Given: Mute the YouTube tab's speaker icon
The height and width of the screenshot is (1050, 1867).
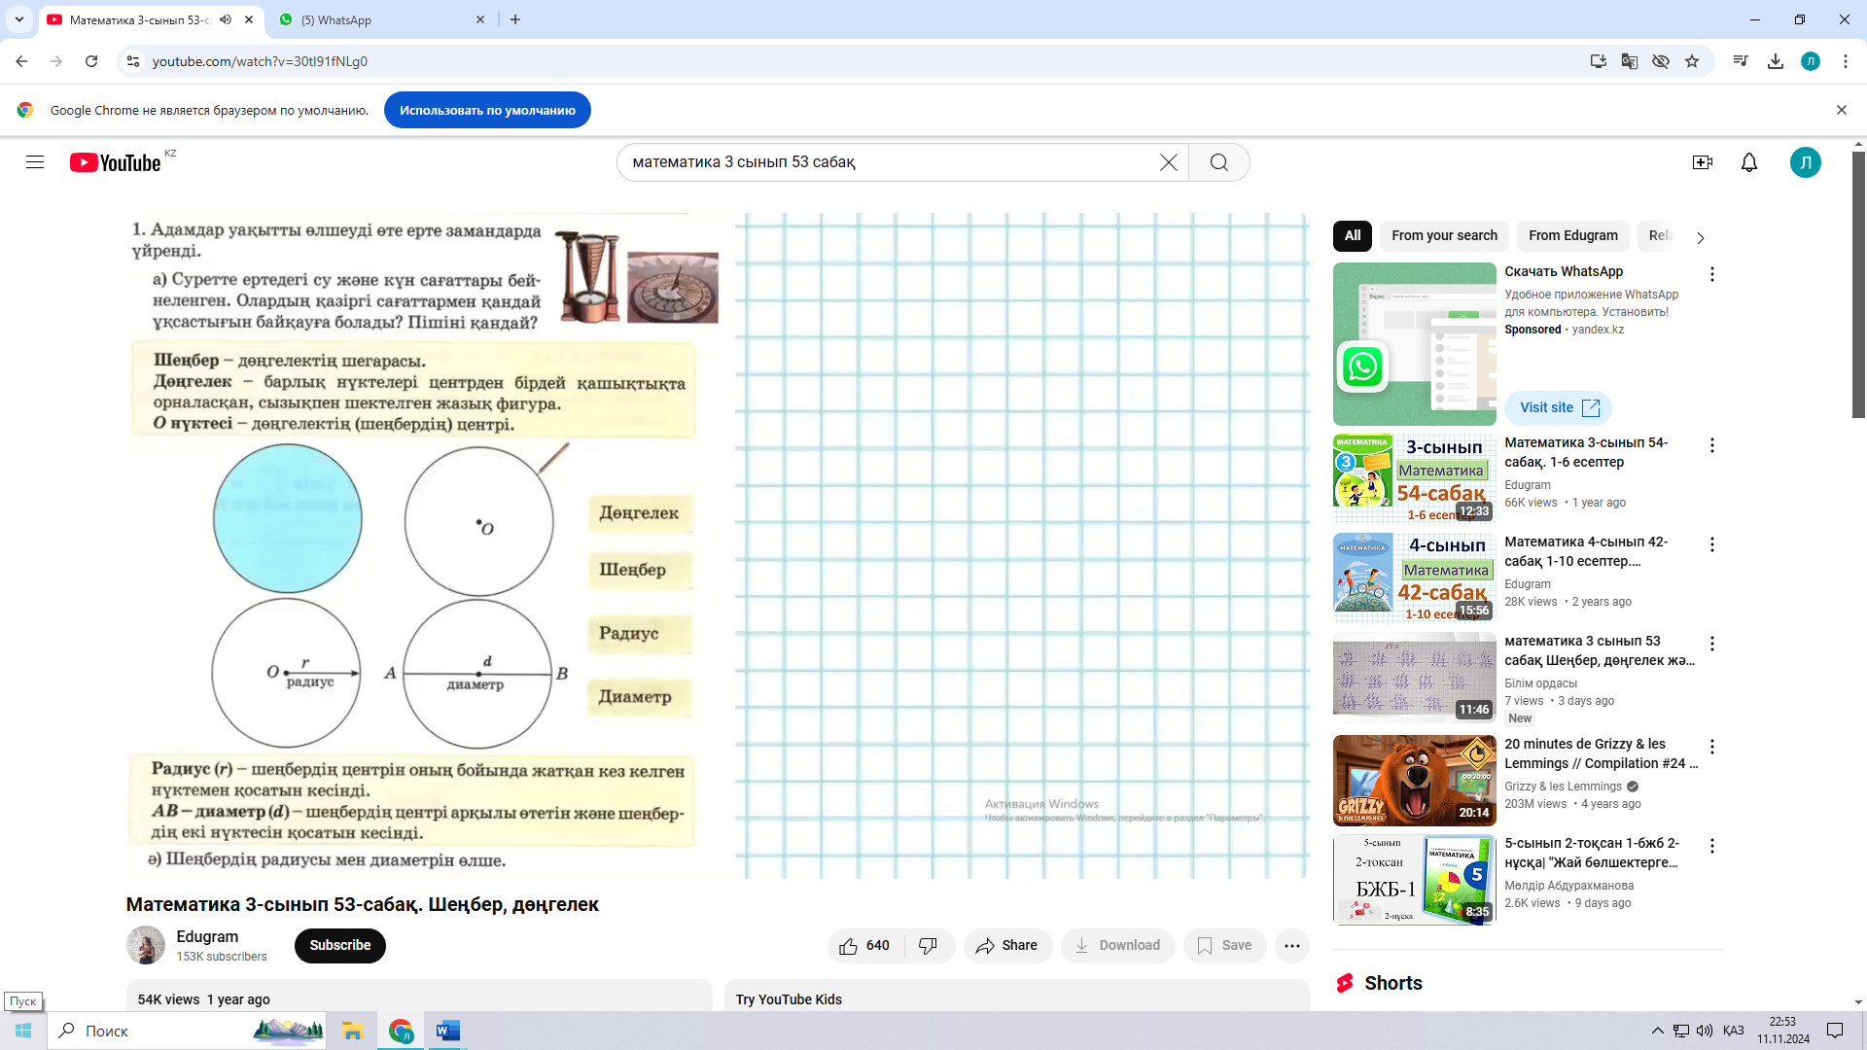Looking at the screenshot, I should click(226, 19).
